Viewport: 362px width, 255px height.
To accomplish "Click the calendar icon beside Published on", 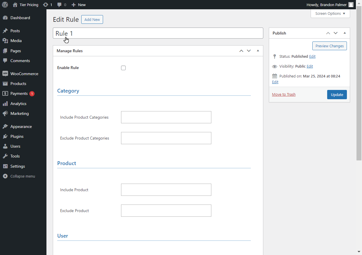I will (x=275, y=76).
